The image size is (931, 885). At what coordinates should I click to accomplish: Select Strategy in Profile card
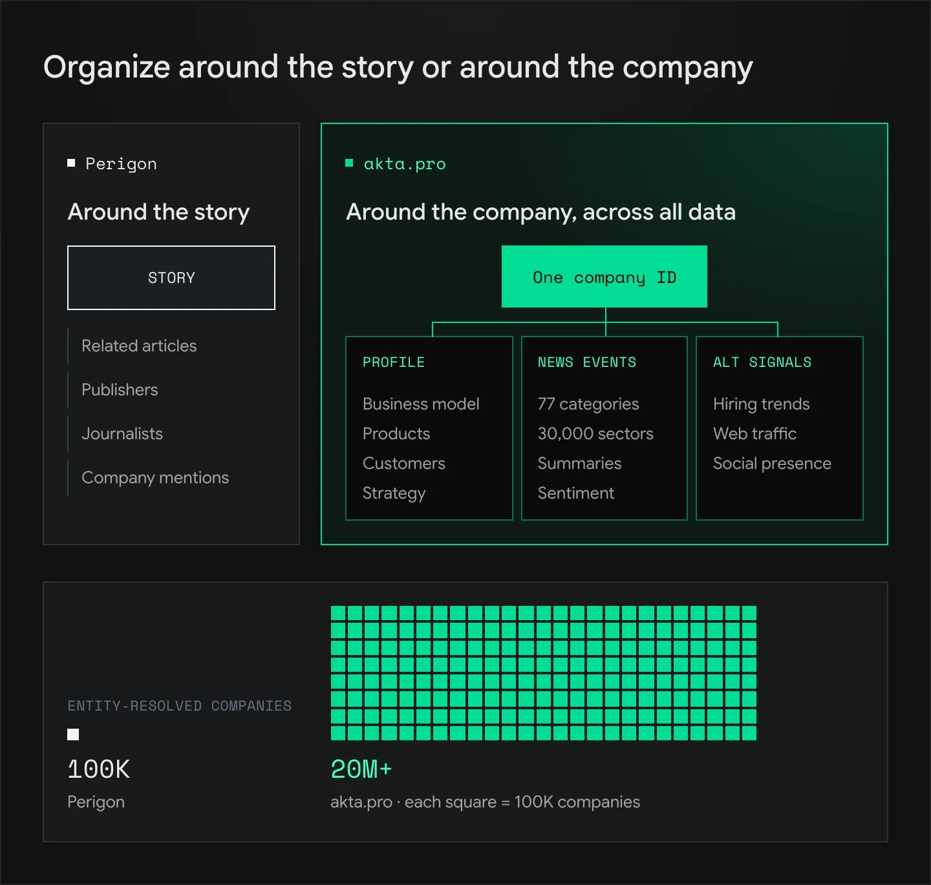[394, 494]
